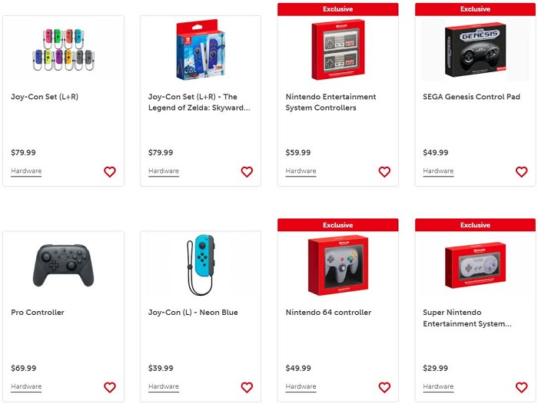The height and width of the screenshot is (404, 538).
Task: Click the $29.99 price on Super Nintendo controller
Action: click(435, 368)
